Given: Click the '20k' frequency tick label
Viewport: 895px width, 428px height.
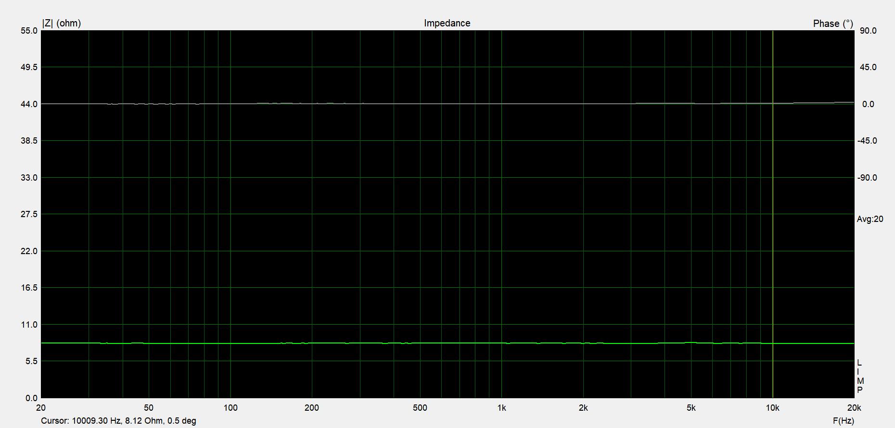Looking at the screenshot, I should click(854, 408).
